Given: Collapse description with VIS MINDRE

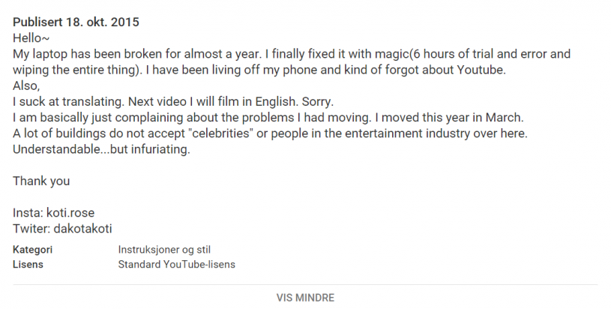Looking at the screenshot, I should point(305,298).
